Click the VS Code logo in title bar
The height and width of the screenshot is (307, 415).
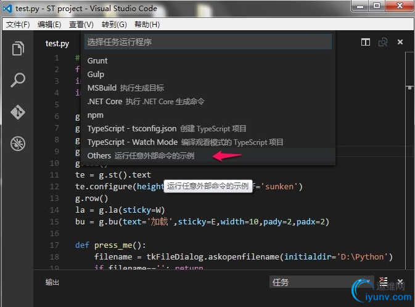pos(7,9)
